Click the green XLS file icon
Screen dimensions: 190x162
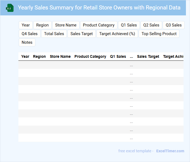[x=10, y=8]
